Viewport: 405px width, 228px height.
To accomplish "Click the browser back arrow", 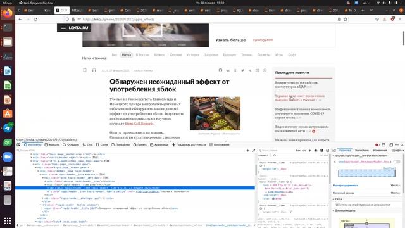I will click(20, 20).
